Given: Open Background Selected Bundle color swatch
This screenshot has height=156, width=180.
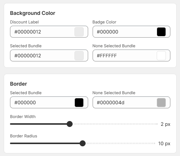Looking at the screenshot, I should tap(79, 55).
